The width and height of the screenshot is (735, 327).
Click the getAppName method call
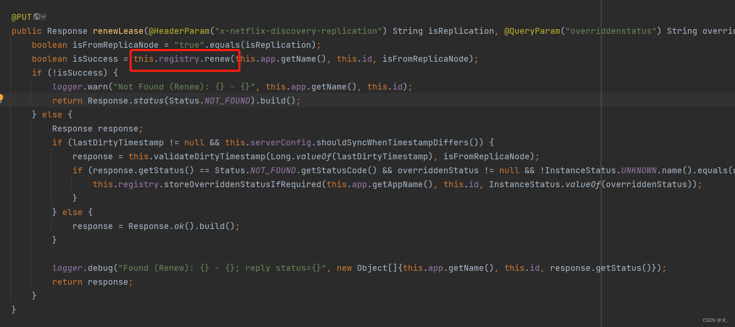(398, 184)
